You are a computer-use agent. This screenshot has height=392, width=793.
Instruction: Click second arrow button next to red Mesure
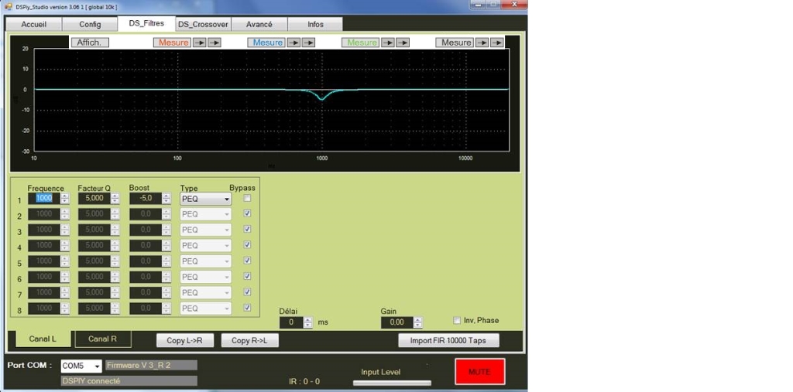coord(215,43)
